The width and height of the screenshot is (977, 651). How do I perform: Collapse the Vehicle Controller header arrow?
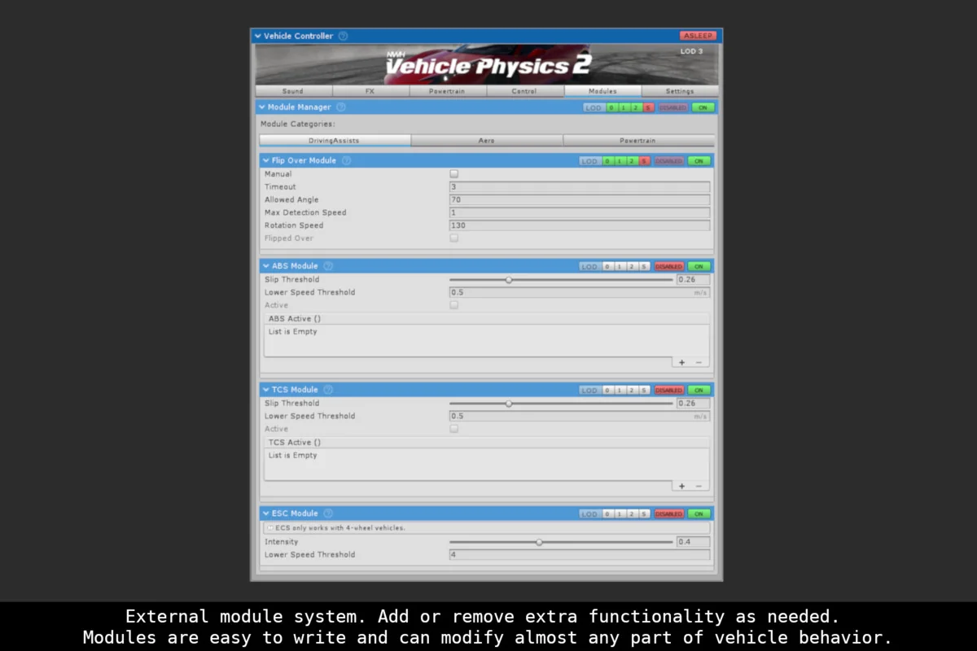[258, 36]
